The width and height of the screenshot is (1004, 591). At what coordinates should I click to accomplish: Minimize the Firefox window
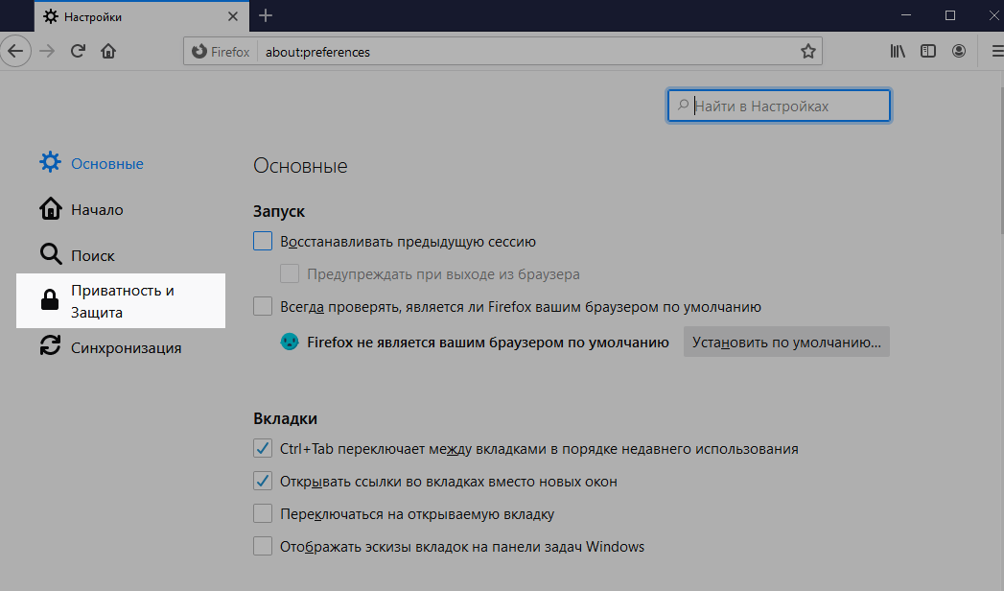(906, 15)
